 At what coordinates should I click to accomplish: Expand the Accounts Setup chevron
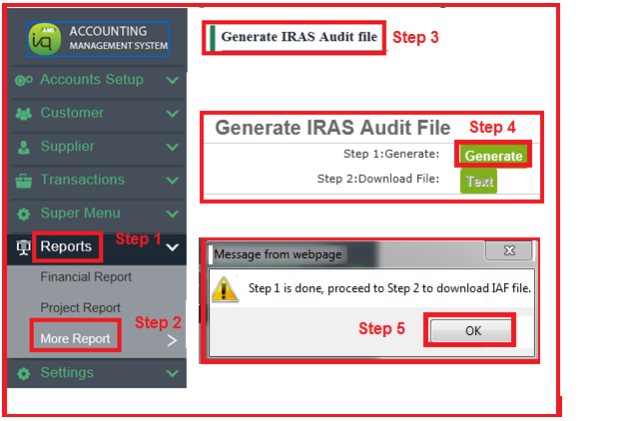[172, 80]
